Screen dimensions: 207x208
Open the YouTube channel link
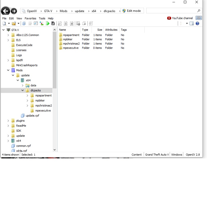point(180,18)
